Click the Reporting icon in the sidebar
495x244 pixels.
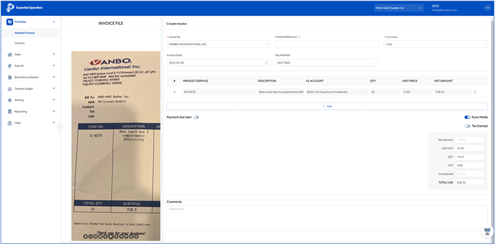10,112
